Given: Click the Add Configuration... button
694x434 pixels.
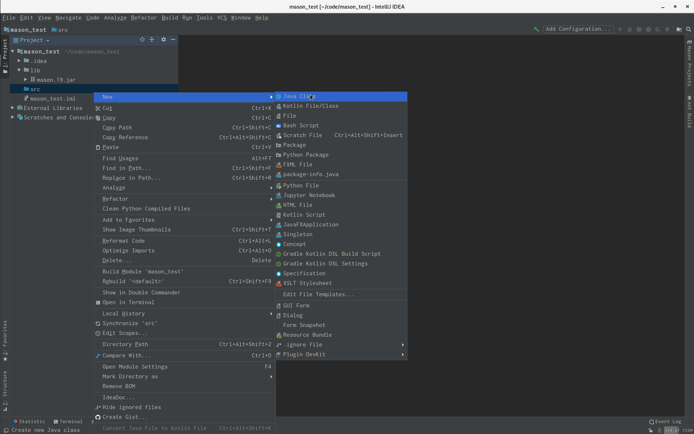Looking at the screenshot, I should 578,29.
